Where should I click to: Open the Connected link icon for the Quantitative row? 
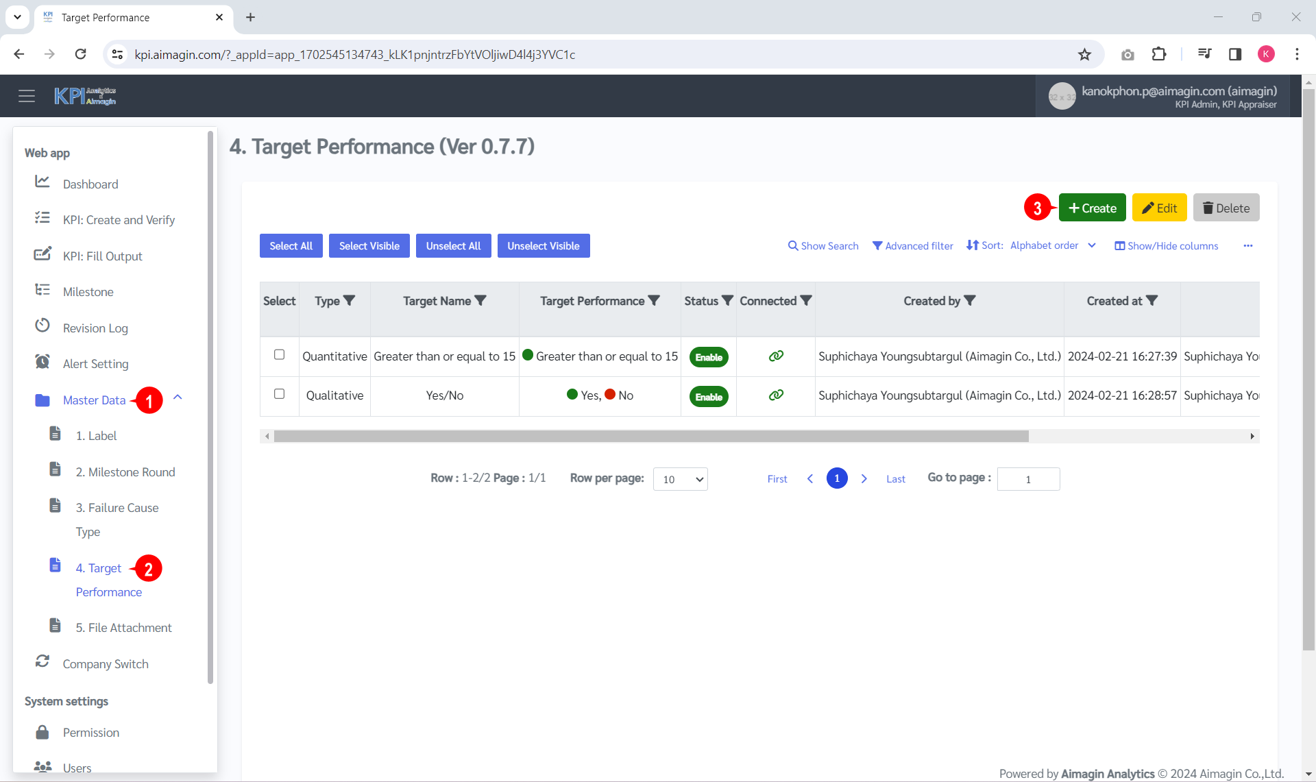click(x=775, y=356)
